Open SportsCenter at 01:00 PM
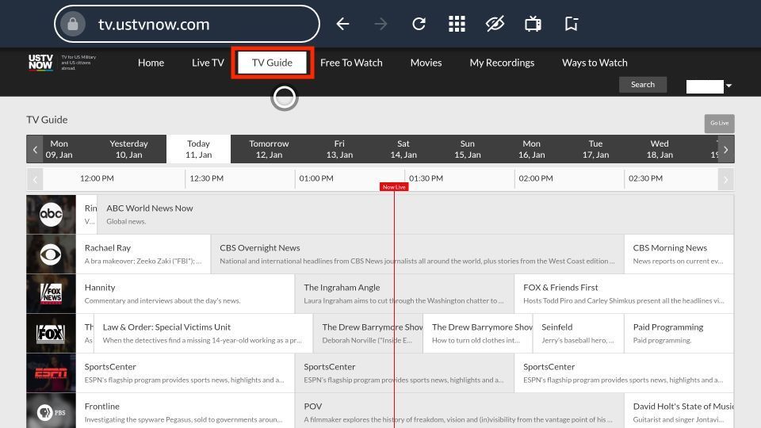 pos(404,373)
